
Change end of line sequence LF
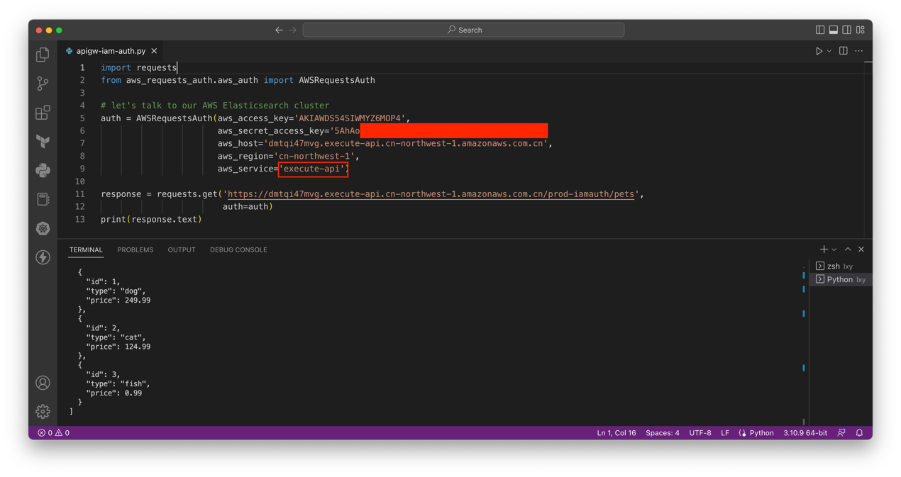(725, 433)
